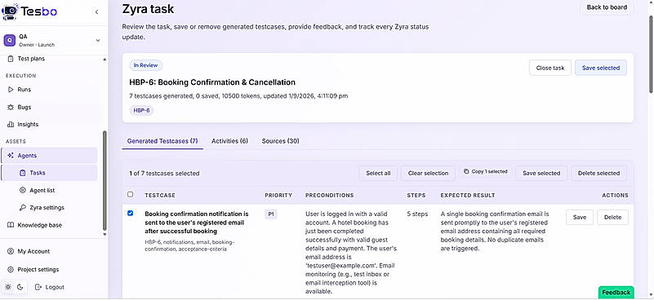Viewport: 654px width, 300px height.
Task: Open the Generated Testcases (7) tab
Action: (x=162, y=141)
